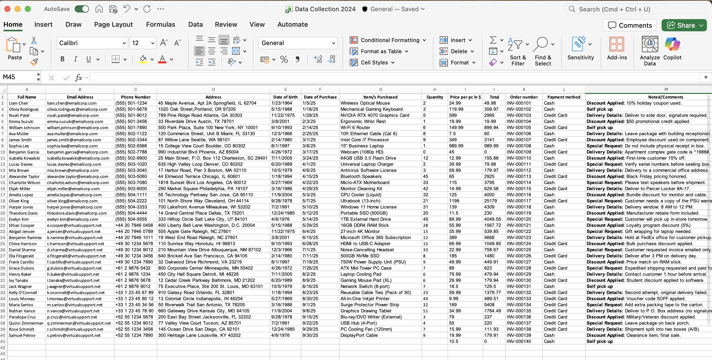Click the Cut scissors icon
712x360 pixels.
pos(34,40)
